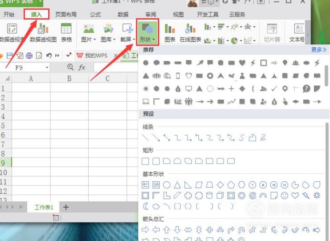Image resolution: width=330 pixels, height=241 pixels.
Task: Insert a 文本框 text box
Action: 297,33
